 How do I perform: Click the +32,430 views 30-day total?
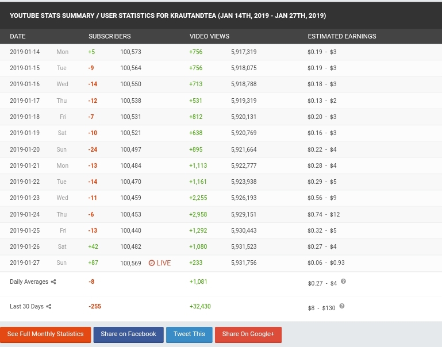pyautogui.click(x=200, y=306)
